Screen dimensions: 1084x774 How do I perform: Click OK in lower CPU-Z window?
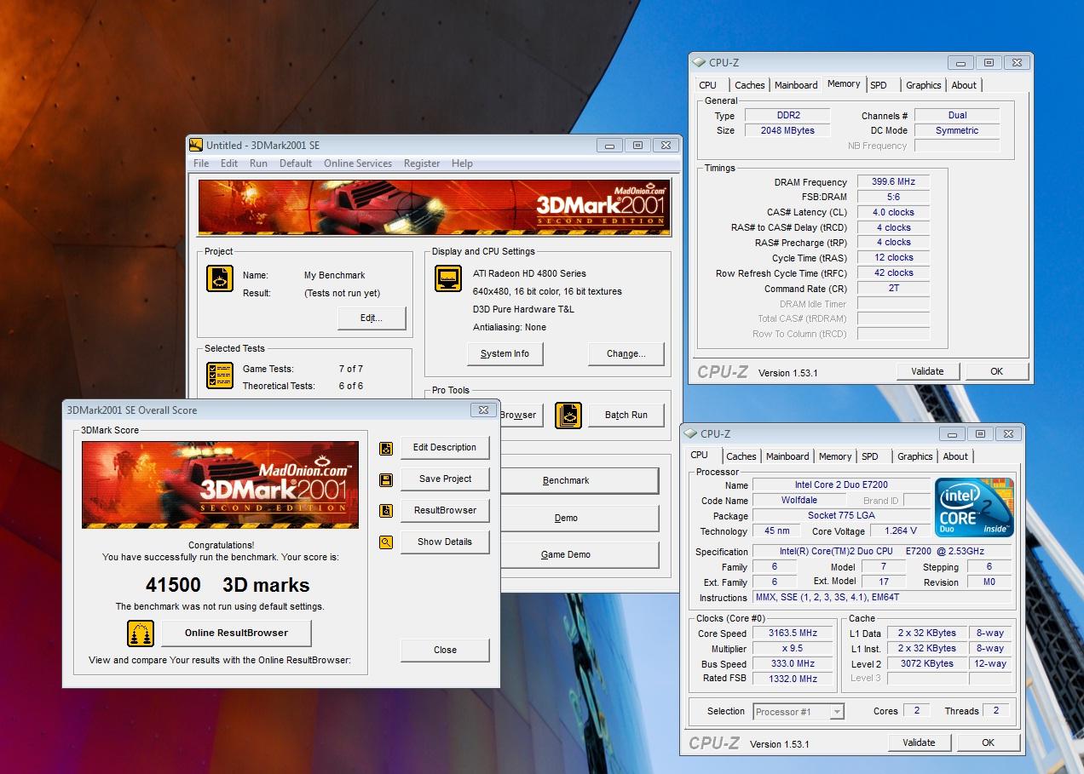tap(988, 742)
